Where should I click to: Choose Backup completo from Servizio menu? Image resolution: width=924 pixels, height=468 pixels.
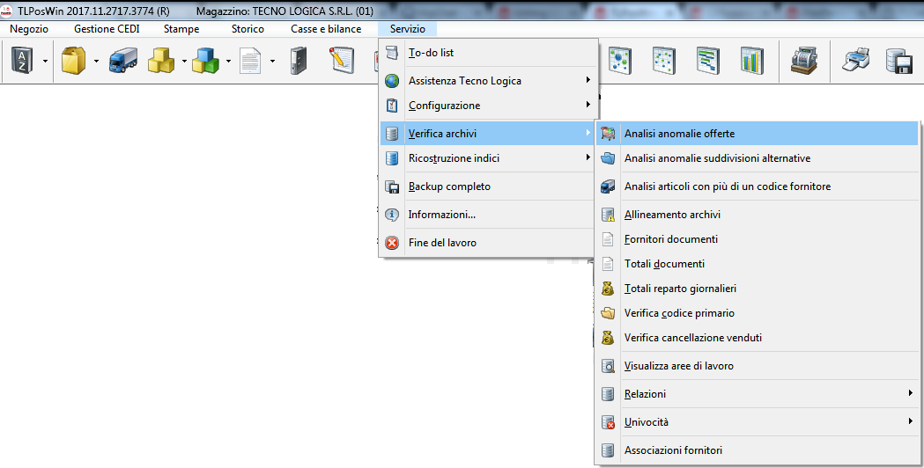tap(449, 186)
